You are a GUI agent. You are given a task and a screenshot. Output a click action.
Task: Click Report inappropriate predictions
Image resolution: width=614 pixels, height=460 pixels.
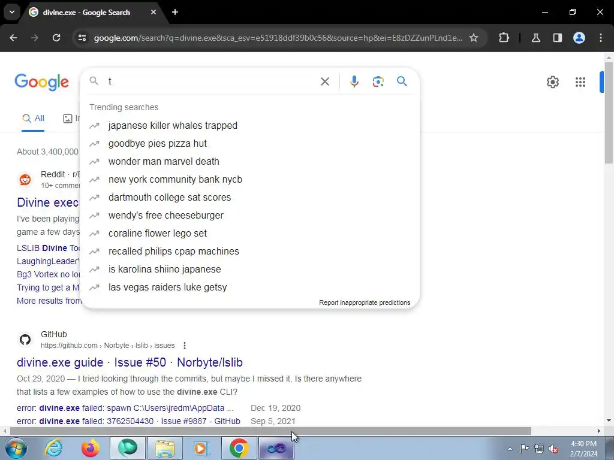pyautogui.click(x=365, y=302)
